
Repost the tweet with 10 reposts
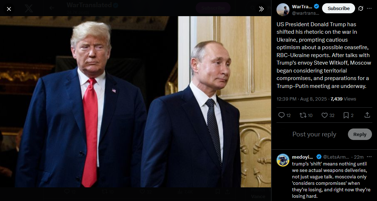click(306, 116)
